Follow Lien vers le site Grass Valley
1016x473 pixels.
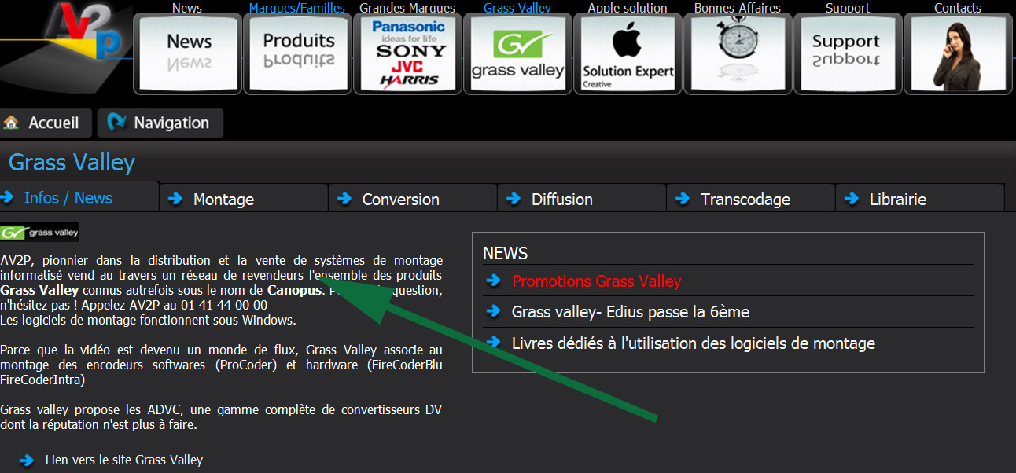[x=124, y=460]
